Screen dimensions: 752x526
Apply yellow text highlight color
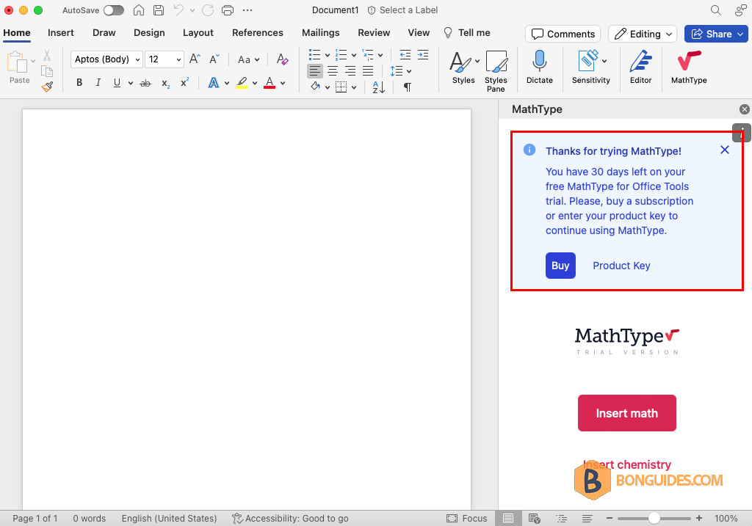242,83
